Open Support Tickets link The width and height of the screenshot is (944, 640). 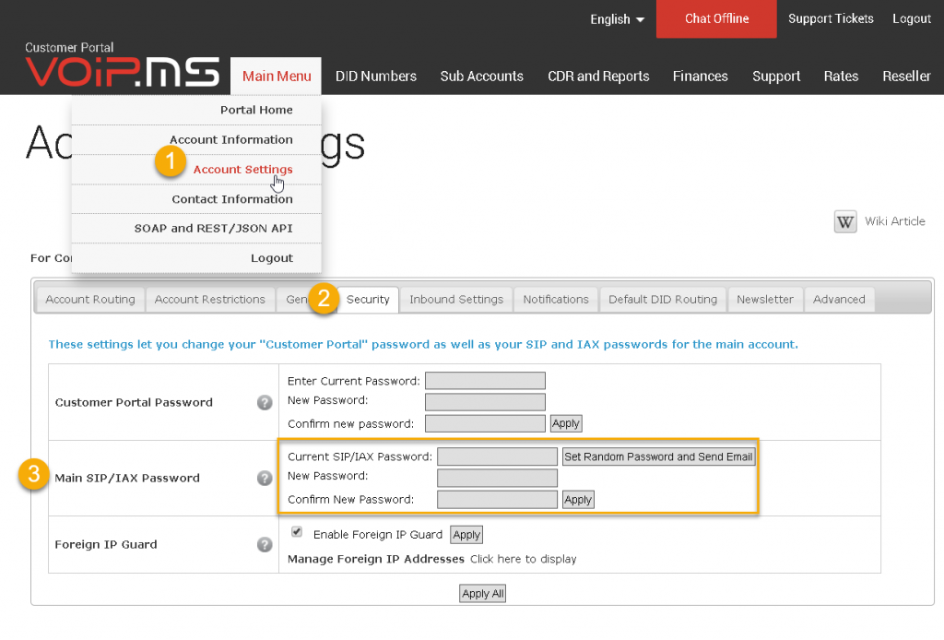[831, 18]
